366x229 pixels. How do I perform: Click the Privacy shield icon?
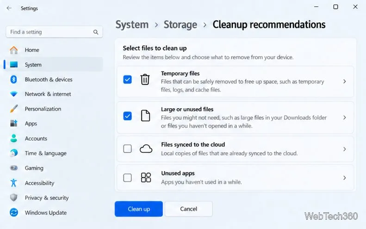tap(14, 198)
